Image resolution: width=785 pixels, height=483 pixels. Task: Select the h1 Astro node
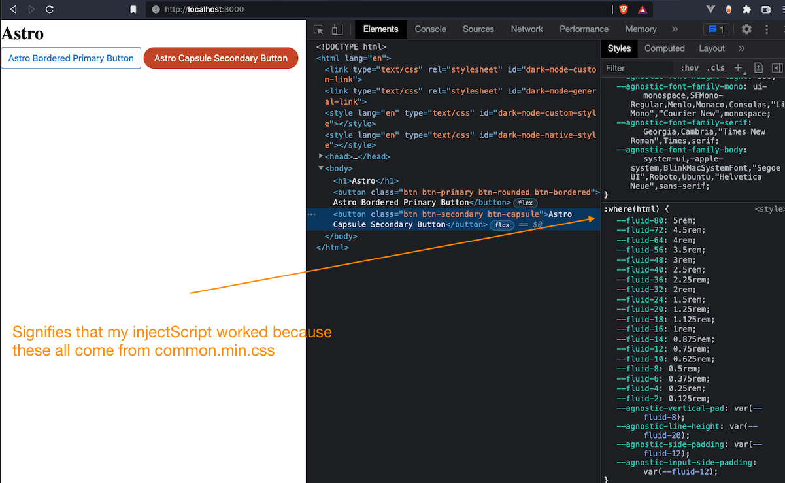click(x=365, y=180)
